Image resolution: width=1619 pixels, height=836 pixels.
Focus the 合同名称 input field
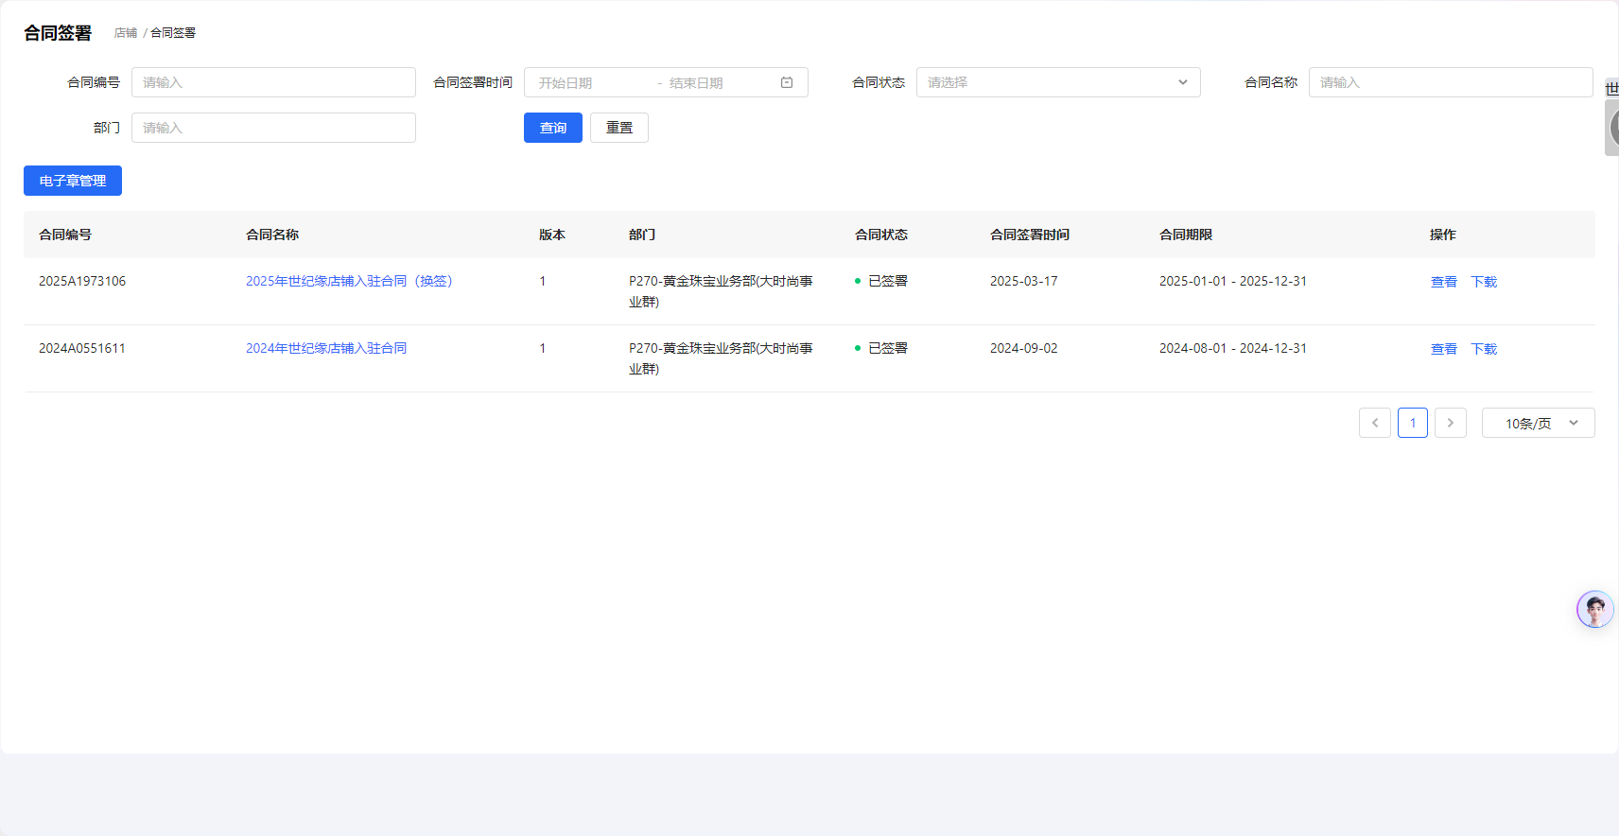click(1450, 82)
